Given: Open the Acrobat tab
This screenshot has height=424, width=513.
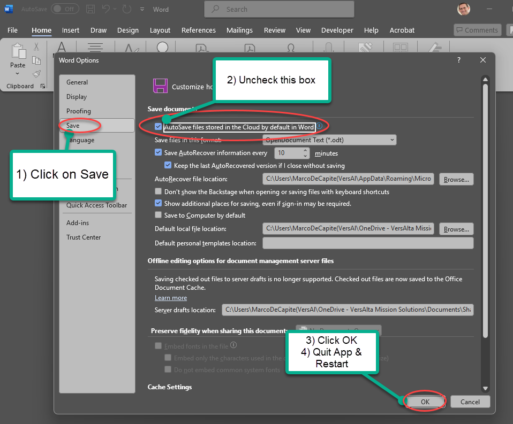Looking at the screenshot, I should (x=402, y=30).
